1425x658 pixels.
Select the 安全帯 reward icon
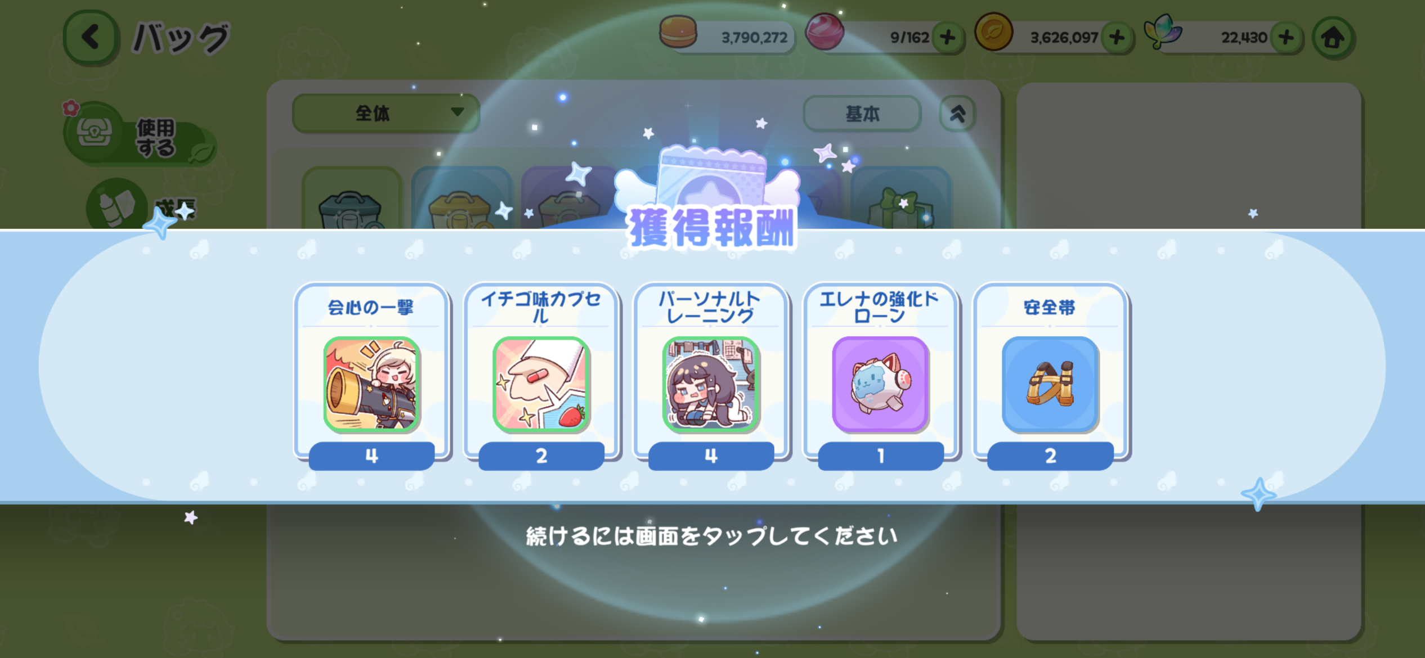coord(1050,384)
